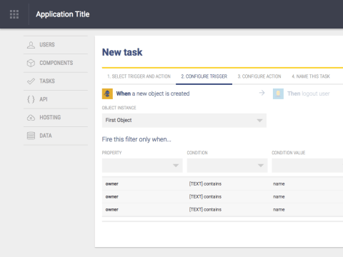Select the last owner filter row
This screenshot has width=343, height=257.
222,210
